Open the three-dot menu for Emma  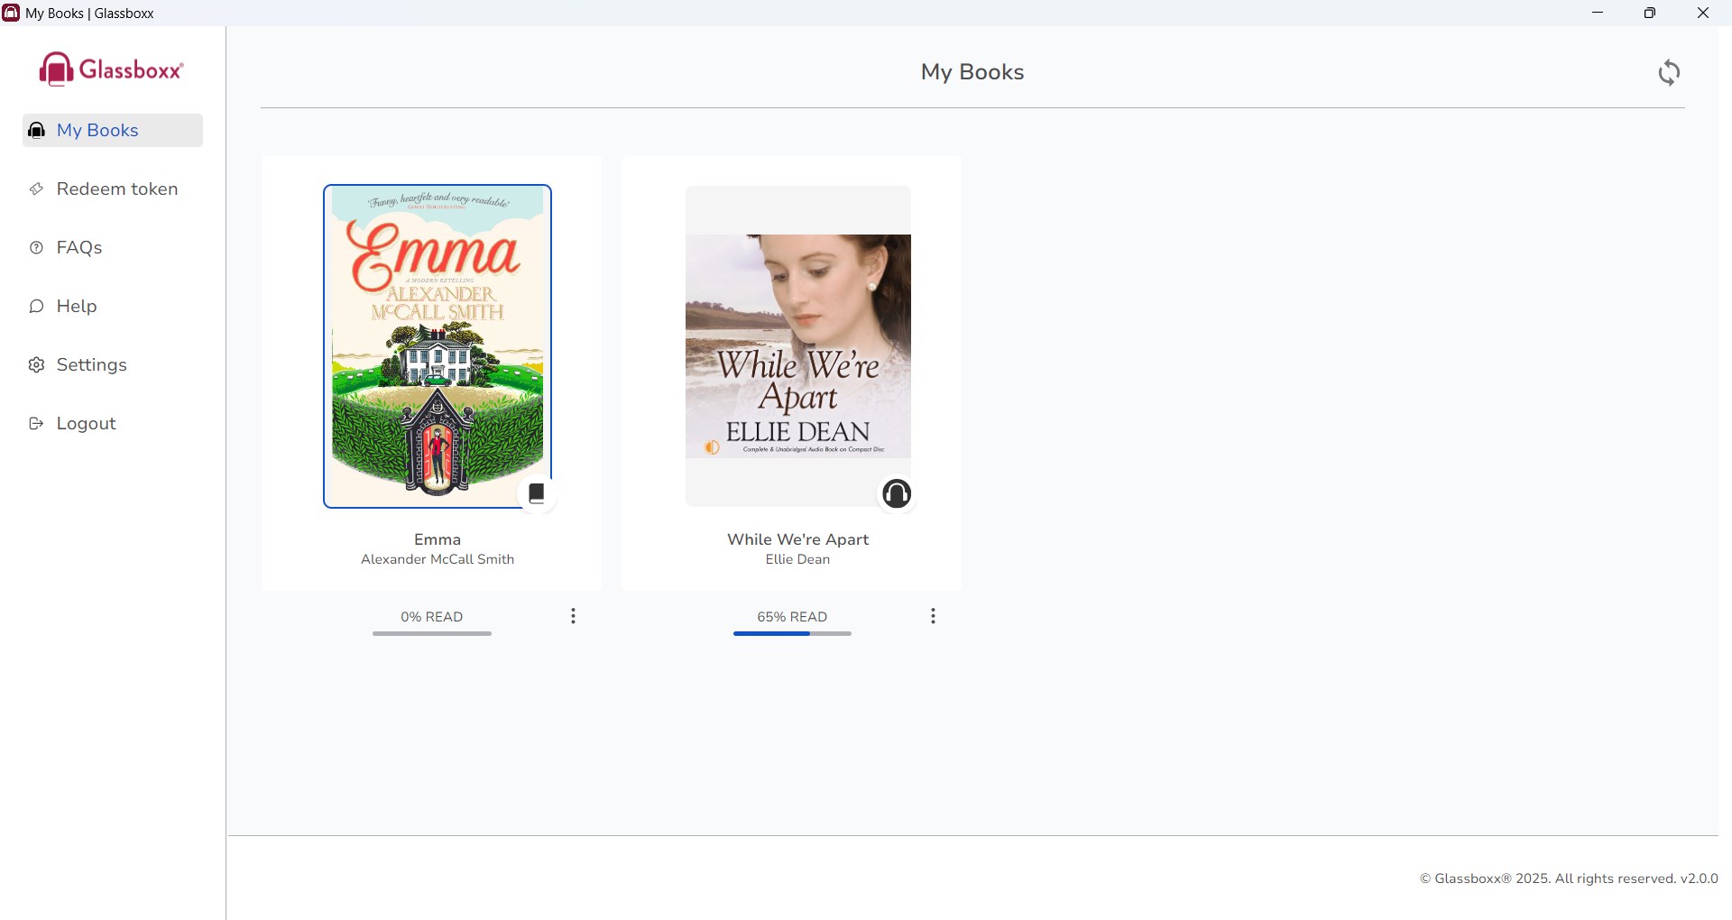[x=573, y=616]
